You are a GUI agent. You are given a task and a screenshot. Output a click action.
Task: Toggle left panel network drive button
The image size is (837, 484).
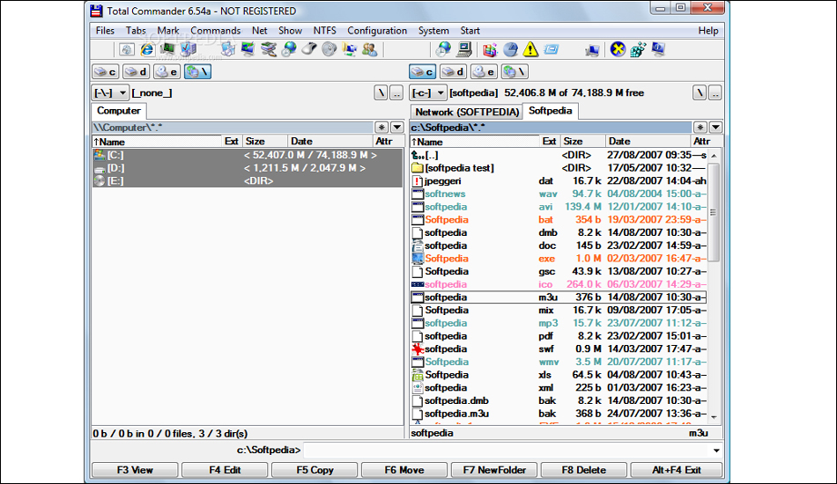[197, 71]
